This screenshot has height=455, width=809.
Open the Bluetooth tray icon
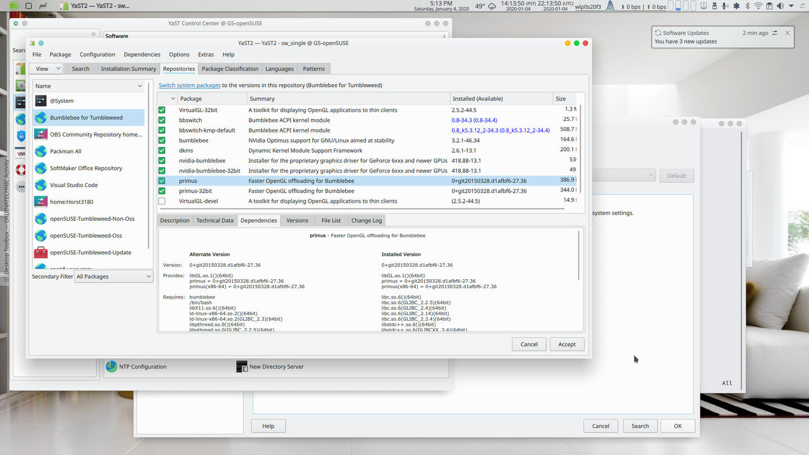[x=747, y=6]
